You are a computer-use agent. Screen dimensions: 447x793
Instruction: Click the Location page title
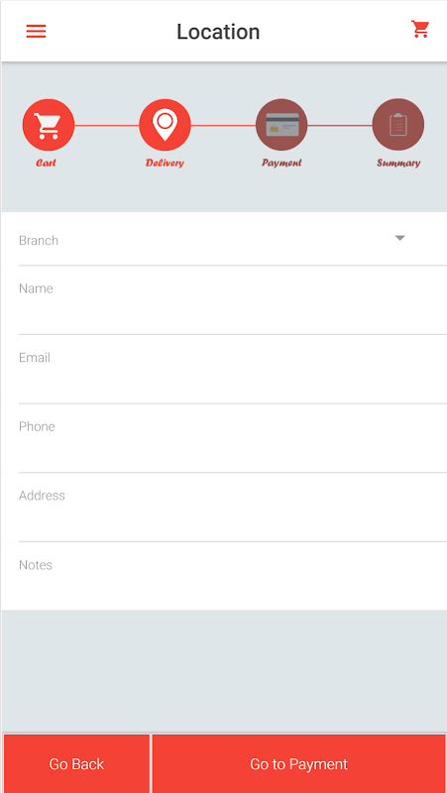[x=218, y=32]
